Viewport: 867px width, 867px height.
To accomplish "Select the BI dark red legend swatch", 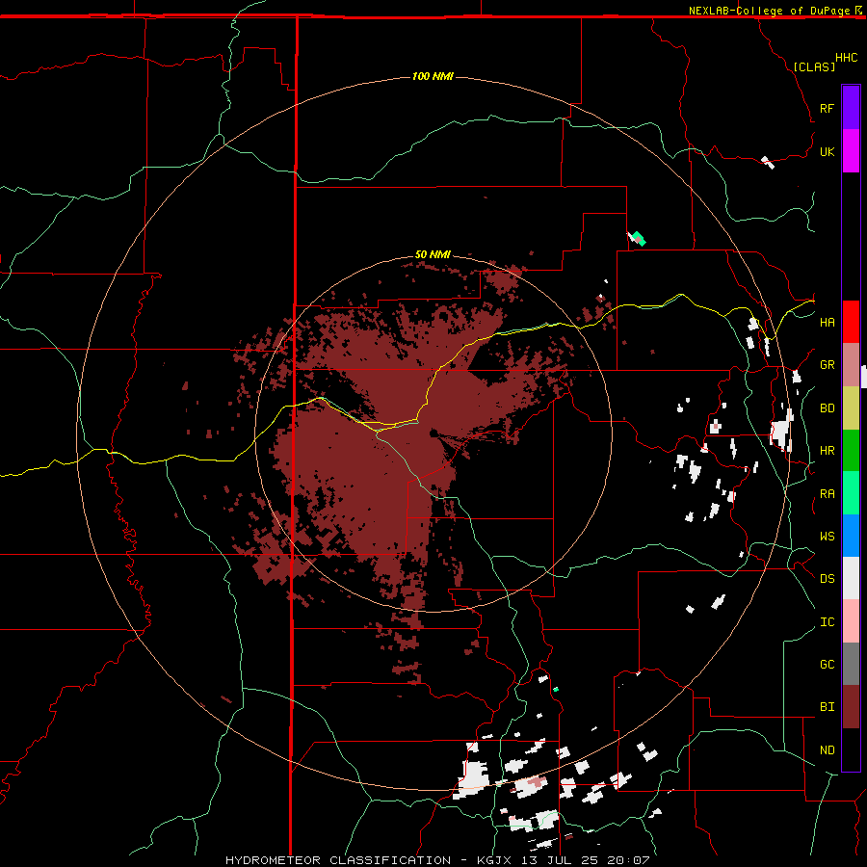I will click(851, 707).
